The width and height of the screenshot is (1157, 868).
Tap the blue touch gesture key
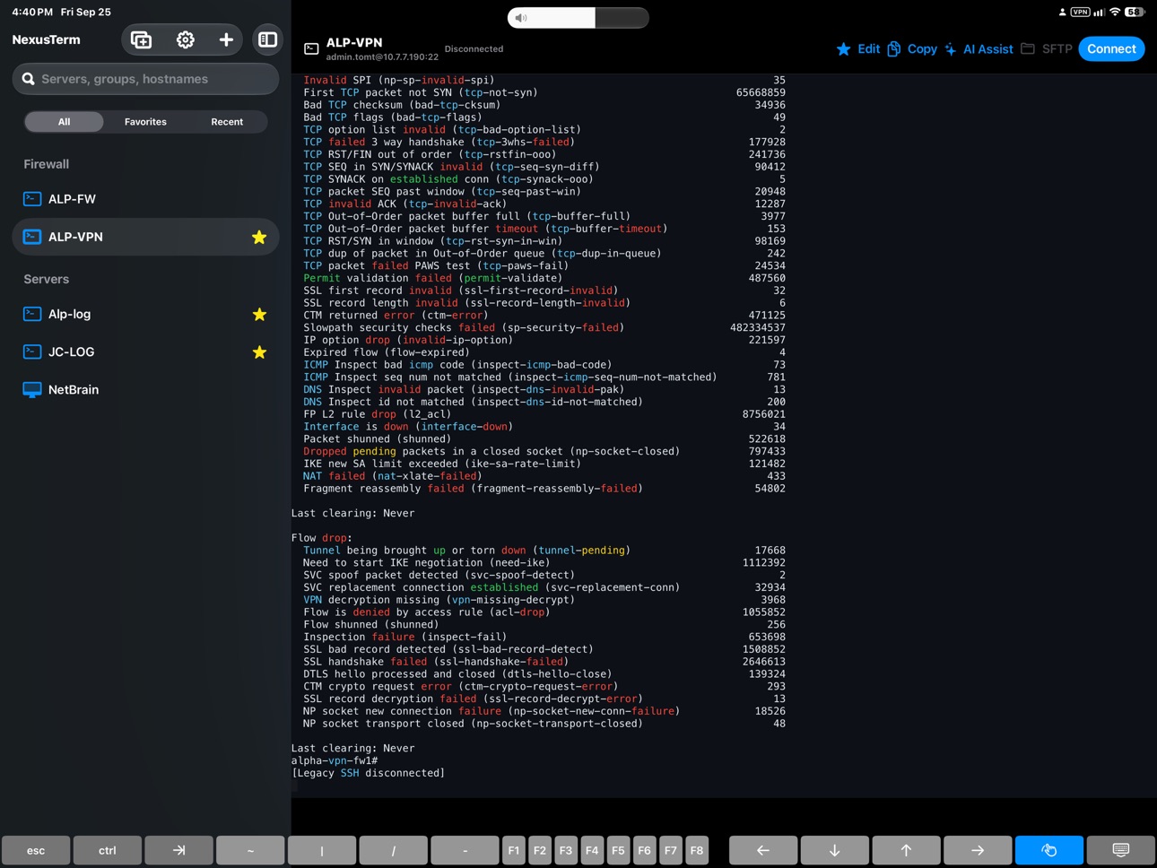[1048, 850]
